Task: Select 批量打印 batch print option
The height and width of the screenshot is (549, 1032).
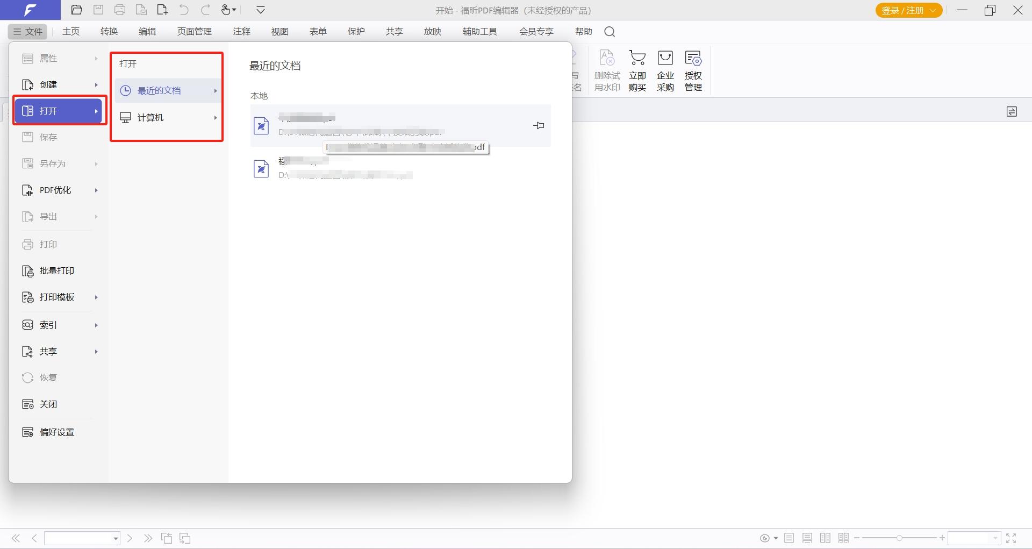Action: 58,270
